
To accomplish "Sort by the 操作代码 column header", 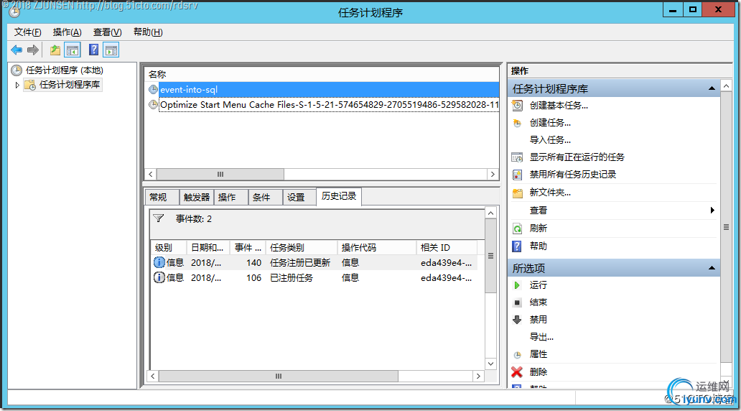I will 377,247.
